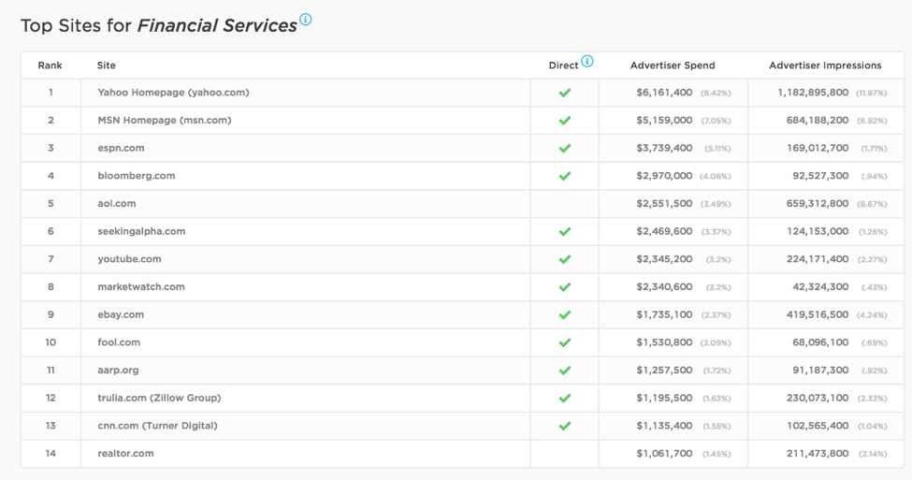Screen dimensions: 912x480
Task: Select the 42,324,300 impressions value
Action: pyautogui.click(x=820, y=286)
